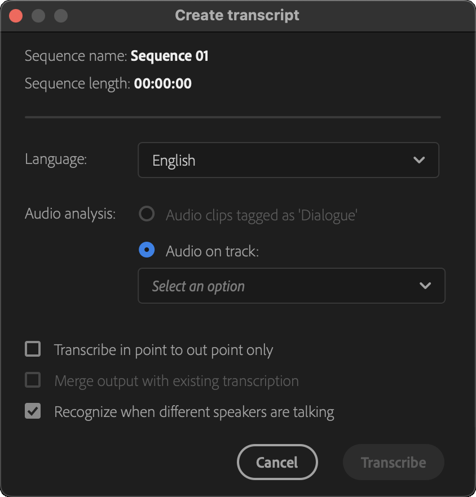
Task: Click the 00:00:00 sequence length value
Action: click(x=162, y=84)
